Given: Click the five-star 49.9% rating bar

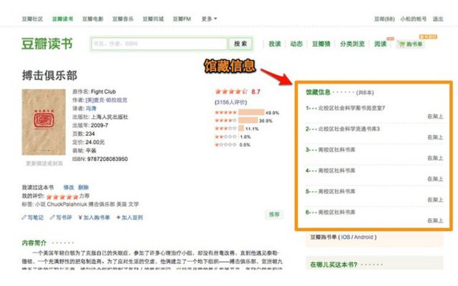Looking at the screenshot, I should click(x=251, y=112).
